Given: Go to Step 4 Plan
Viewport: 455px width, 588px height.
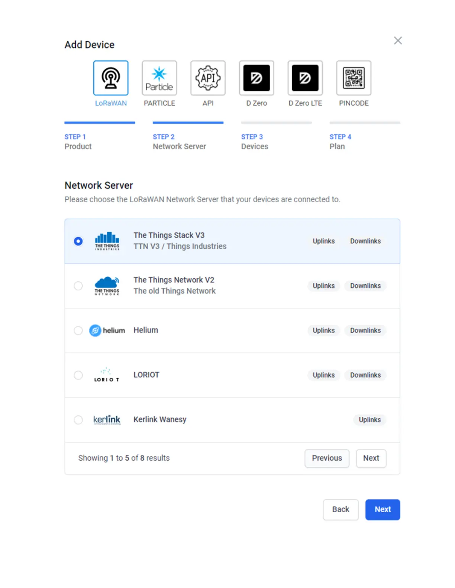Looking at the screenshot, I should [x=365, y=136].
